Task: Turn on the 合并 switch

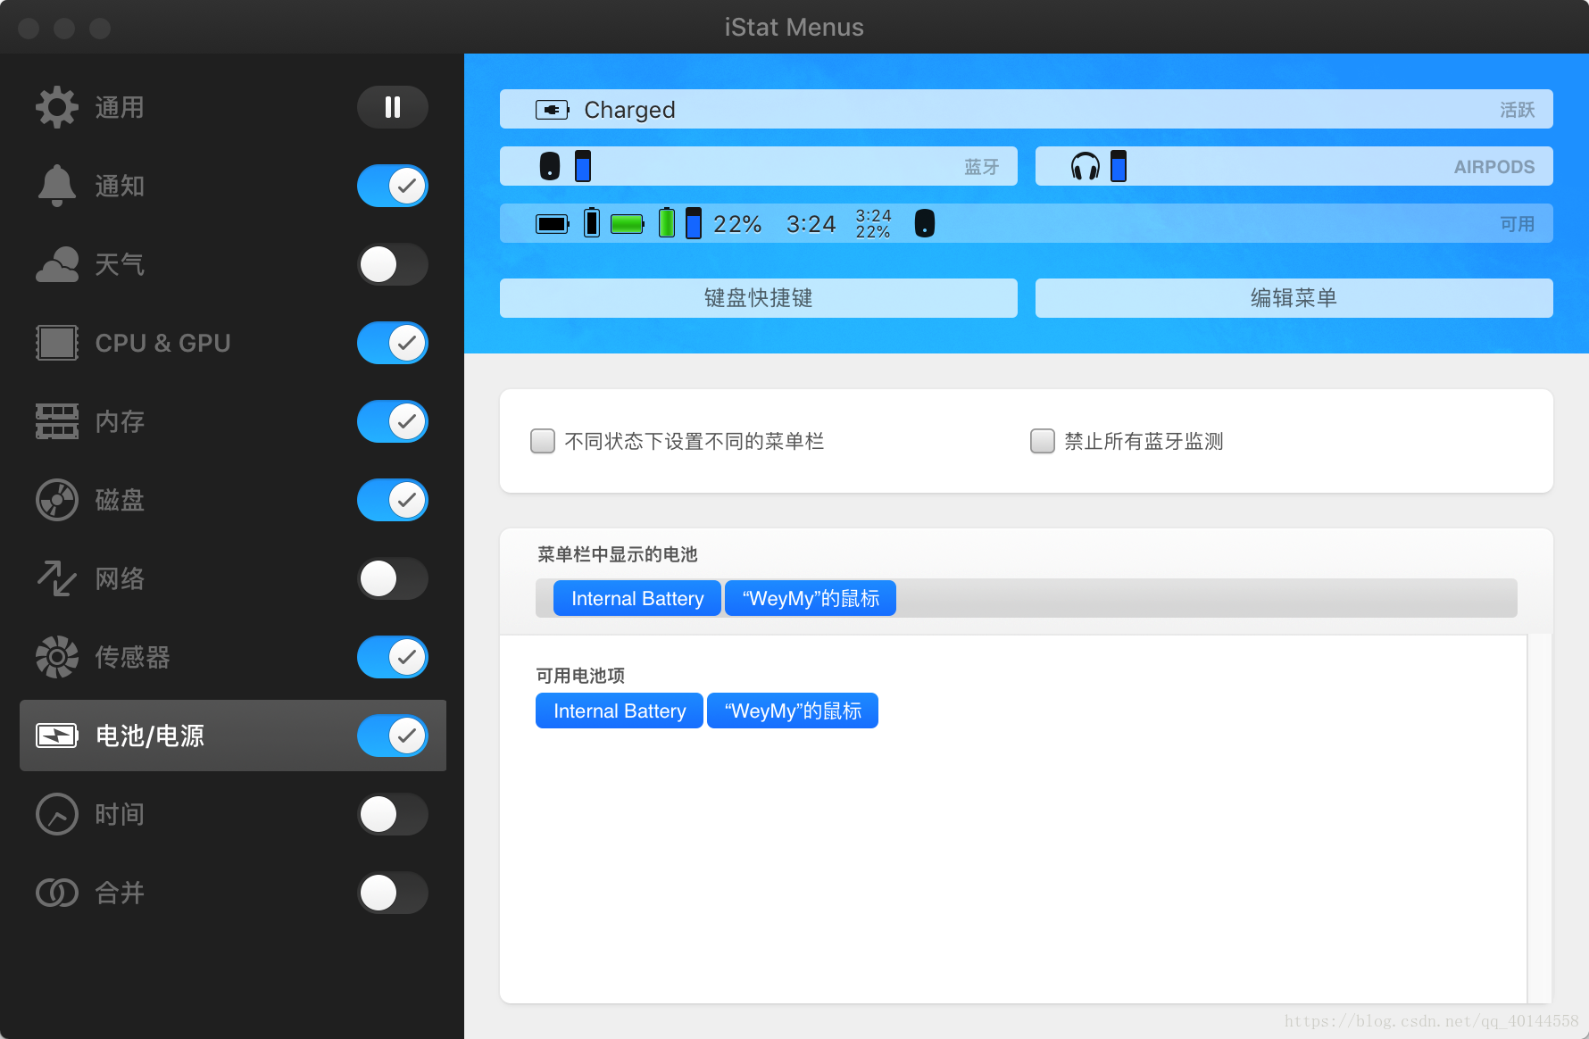Action: click(393, 893)
